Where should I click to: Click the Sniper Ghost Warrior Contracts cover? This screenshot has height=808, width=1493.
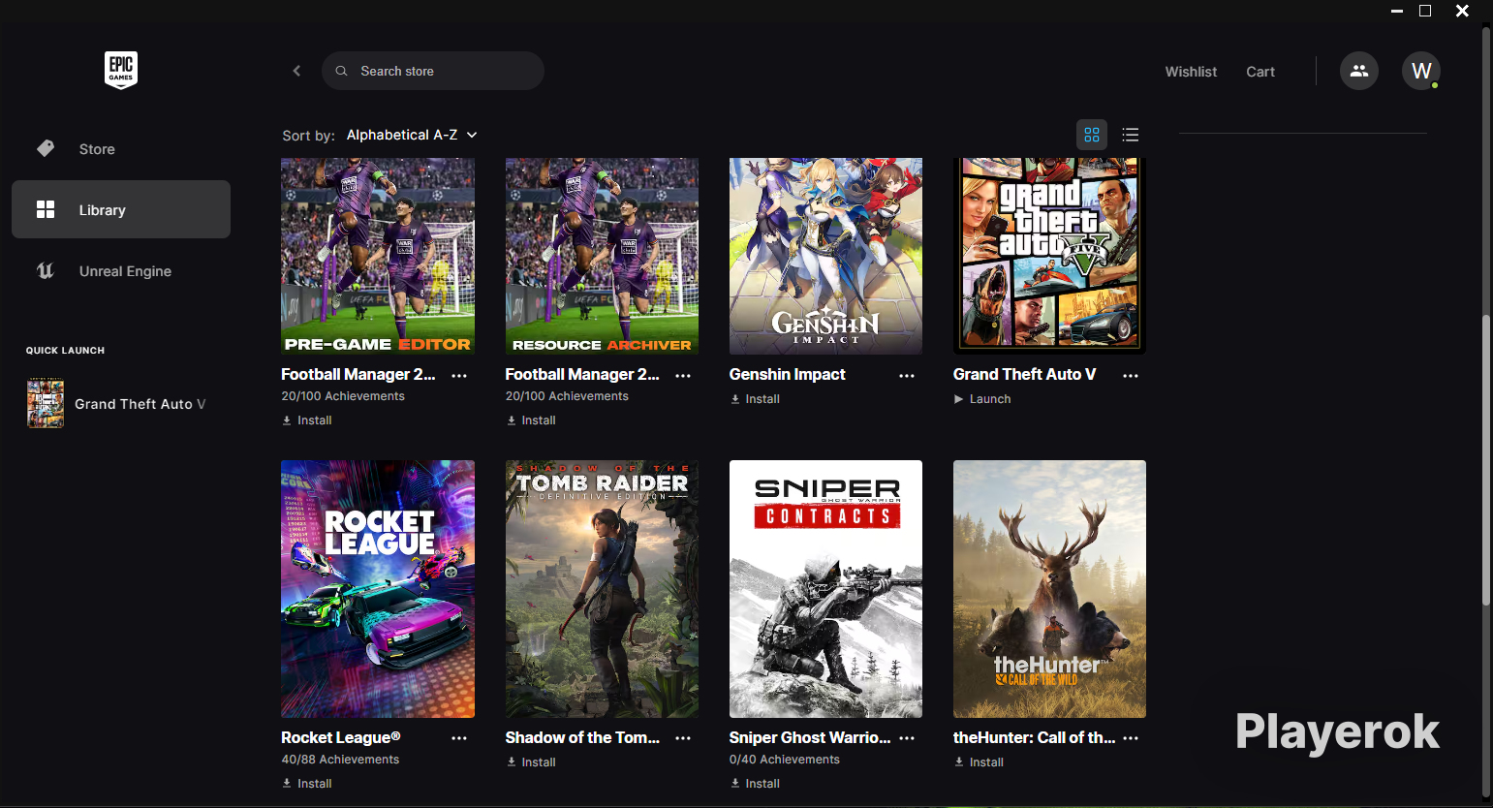pyautogui.click(x=825, y=589)
